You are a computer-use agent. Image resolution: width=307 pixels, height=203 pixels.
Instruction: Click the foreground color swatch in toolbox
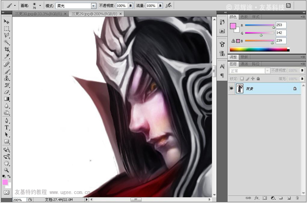click(5, 182)
